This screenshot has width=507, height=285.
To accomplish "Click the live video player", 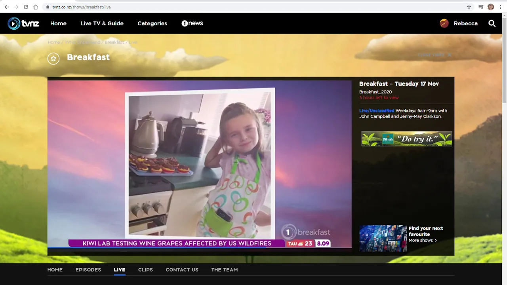I will point(200,164).
